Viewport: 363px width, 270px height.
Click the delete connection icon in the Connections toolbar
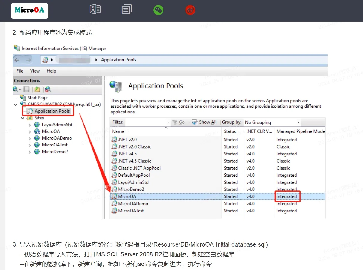[x=48, y=89]
